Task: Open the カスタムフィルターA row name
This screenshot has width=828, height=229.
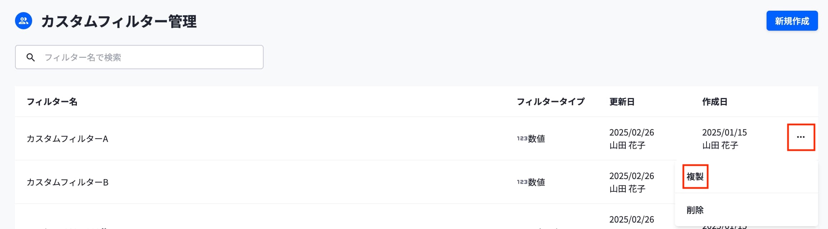Action: click(x=68, y=139)
